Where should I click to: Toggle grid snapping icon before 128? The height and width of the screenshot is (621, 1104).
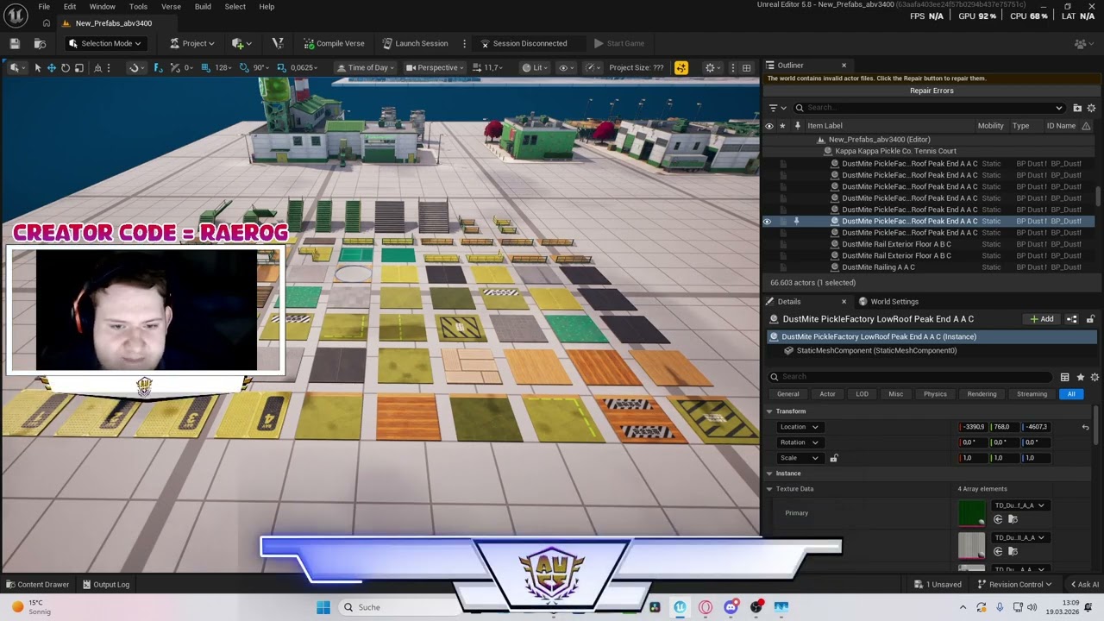pyautogui.click(x=207, y=67)
